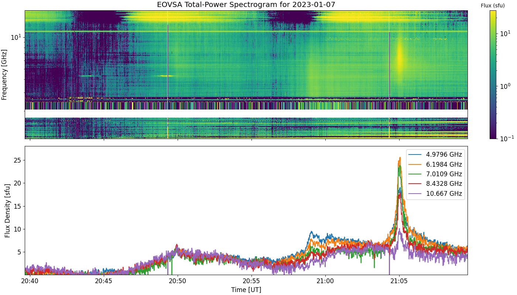Click the white data gap band in spectrogram
517x295 pixels.
click(x=246, y=114)
